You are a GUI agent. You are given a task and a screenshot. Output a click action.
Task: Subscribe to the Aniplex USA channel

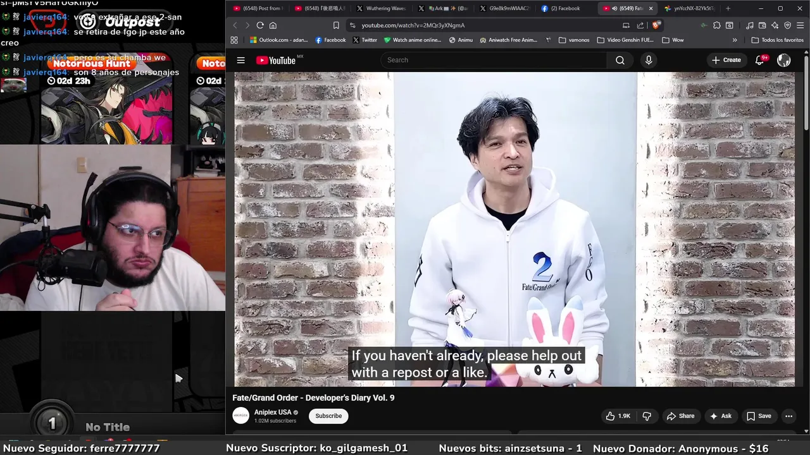point(328,416)
